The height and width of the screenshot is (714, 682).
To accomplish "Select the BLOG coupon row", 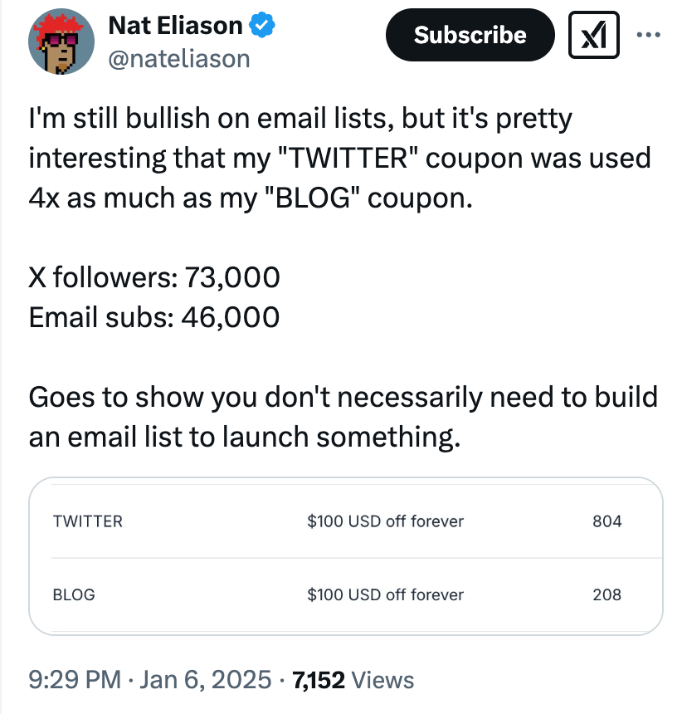I will (73, 595).
